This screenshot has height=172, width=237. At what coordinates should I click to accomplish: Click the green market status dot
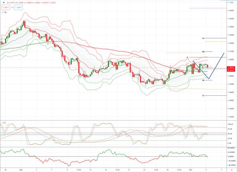4,2
